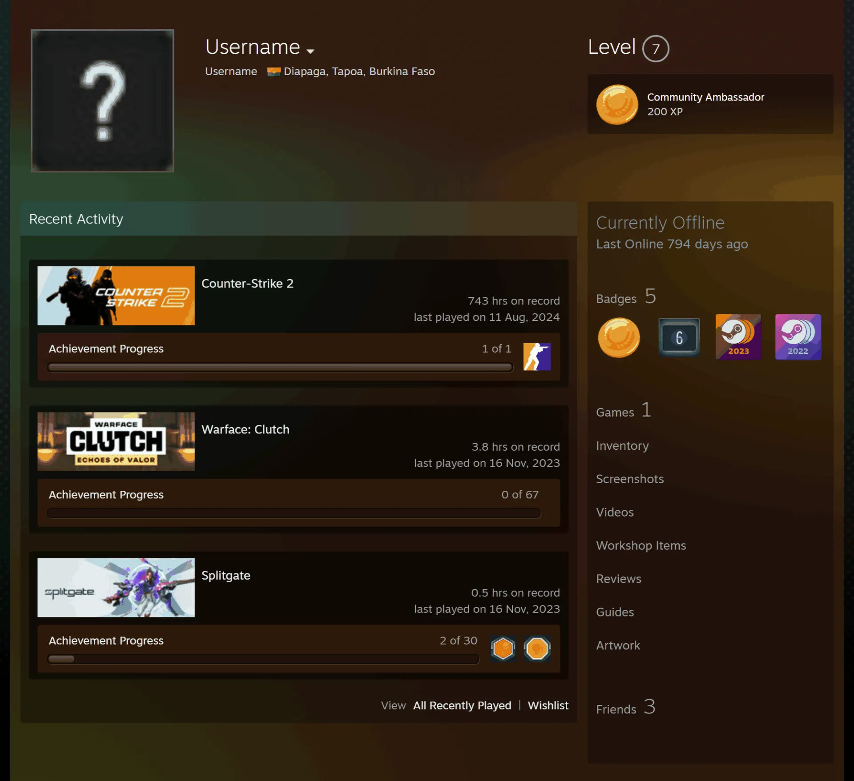Open the Warface: Clutch title link
Image resolution: width=854 pixels, height=781 pixels.
click(245, 429)
